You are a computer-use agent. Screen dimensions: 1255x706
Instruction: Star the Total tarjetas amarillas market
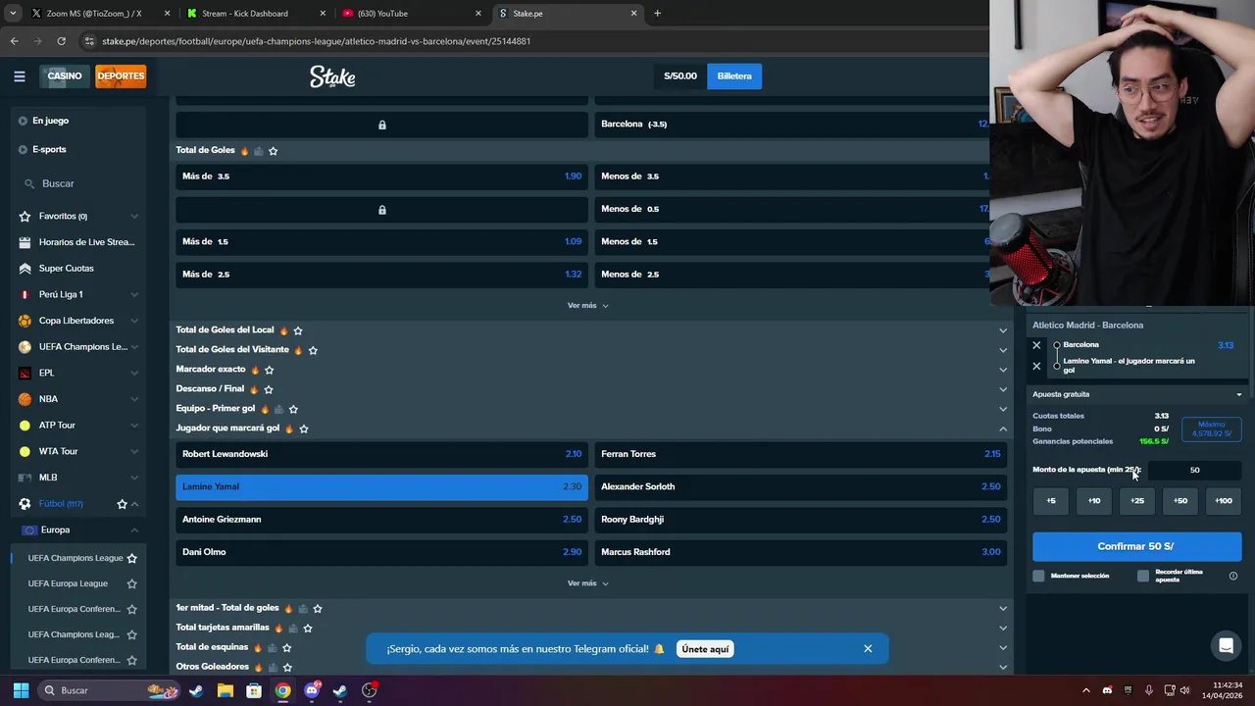click(x=308, y=628)
